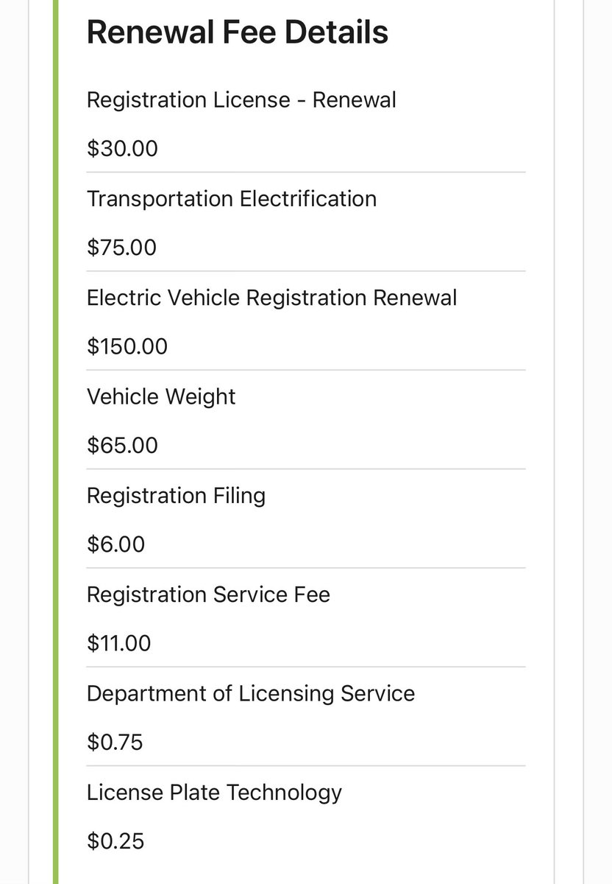Select the Renewal Fee Details heading

pyautogui.click(x=238, y=32)
